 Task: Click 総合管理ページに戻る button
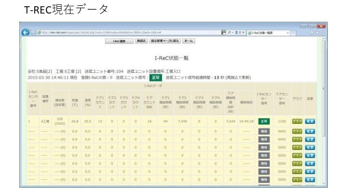click(x=165, y=41)
